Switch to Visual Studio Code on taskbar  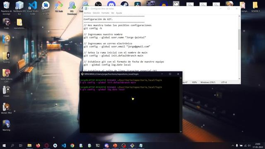[x=64, y=145]
